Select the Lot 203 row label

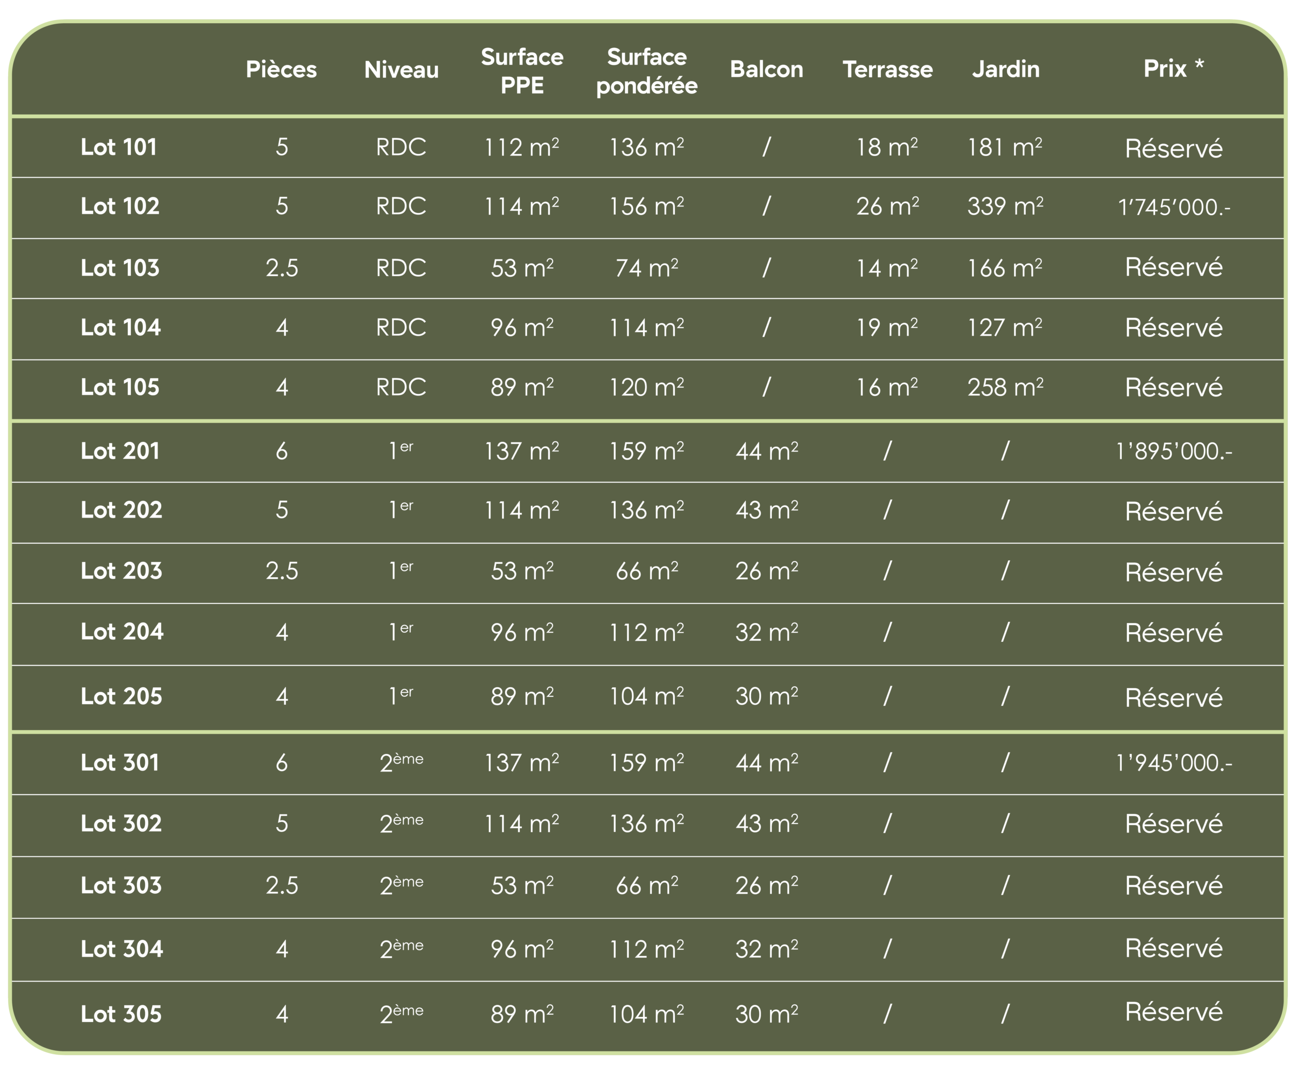pyautogui.click(x=121, y=571)
